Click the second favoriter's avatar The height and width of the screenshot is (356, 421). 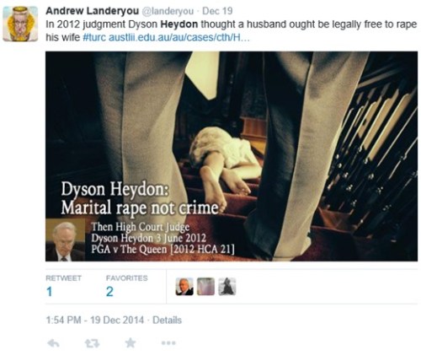(x=205, y=287)
